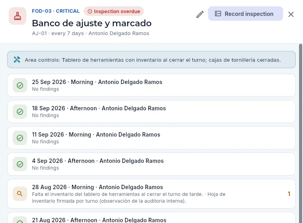
Task: Click 'No findings' under 4 Sep 2026
Action: 45,168
